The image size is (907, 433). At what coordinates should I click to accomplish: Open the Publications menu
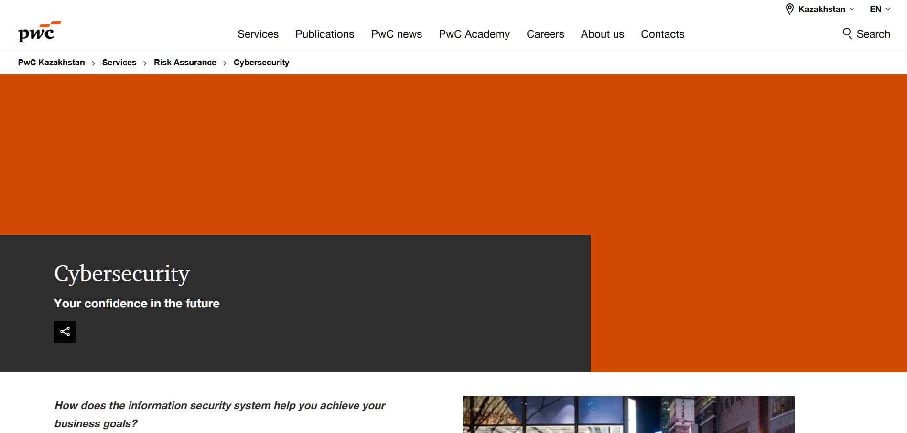pyautogui.click(x=325, y=34)
